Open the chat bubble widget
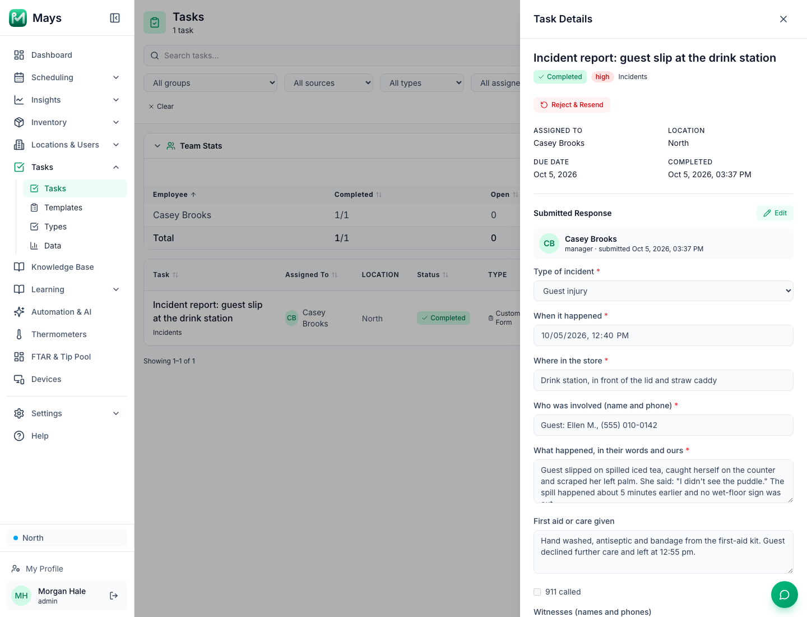The image size is (807, 617). [785, 595]
